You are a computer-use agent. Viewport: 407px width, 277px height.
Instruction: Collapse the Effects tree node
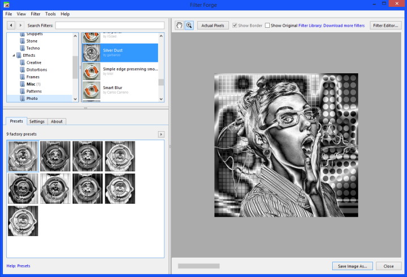[x=14, y=56]
